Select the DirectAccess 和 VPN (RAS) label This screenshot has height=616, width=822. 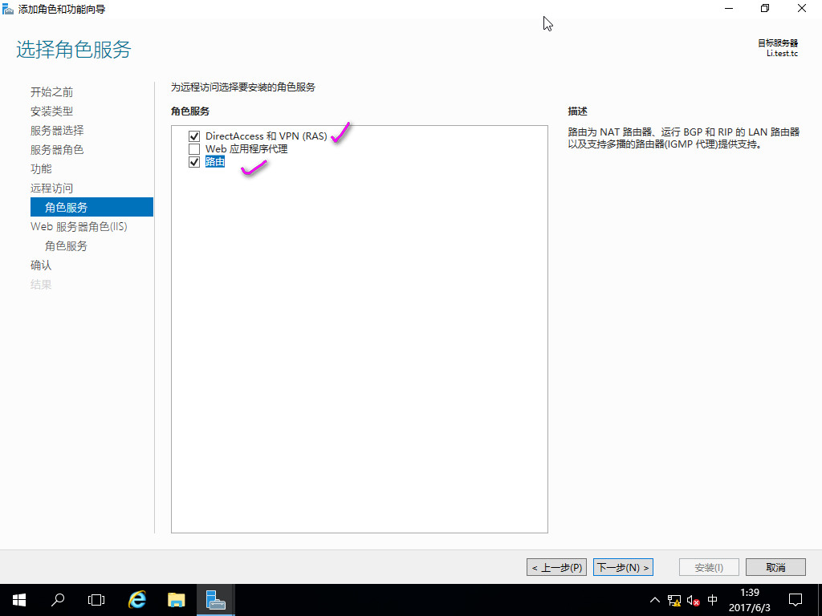(x=267, y=136)
